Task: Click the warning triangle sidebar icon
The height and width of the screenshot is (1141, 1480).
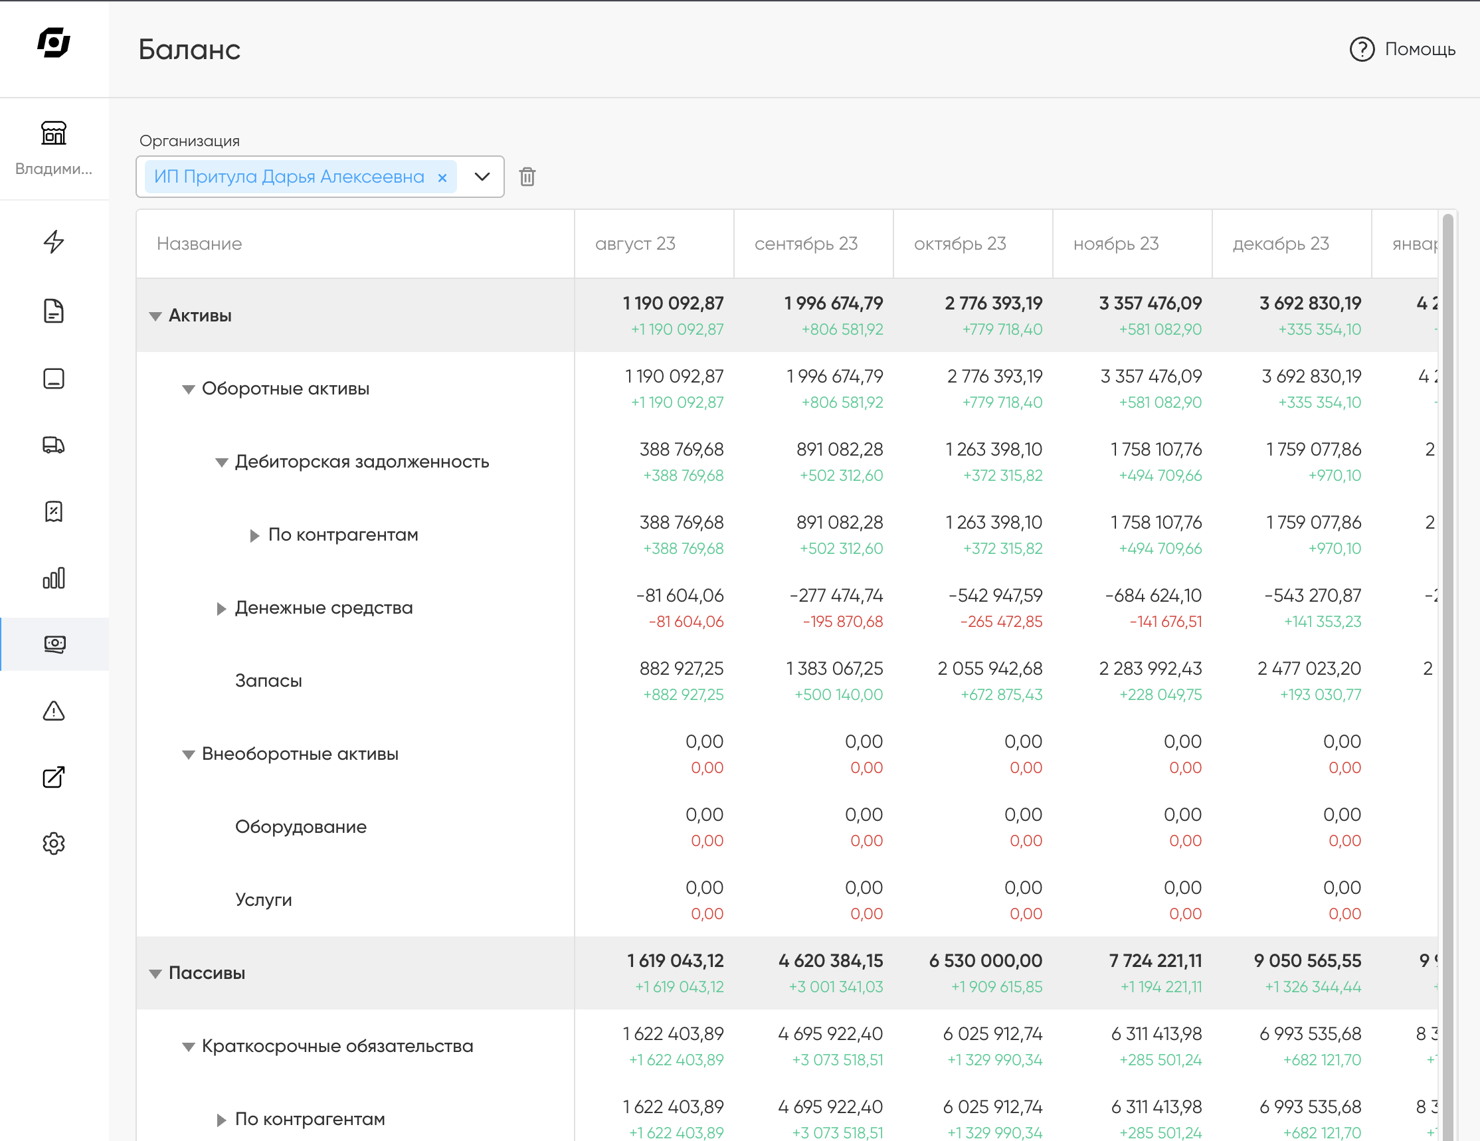Action: tap(54, 711)
